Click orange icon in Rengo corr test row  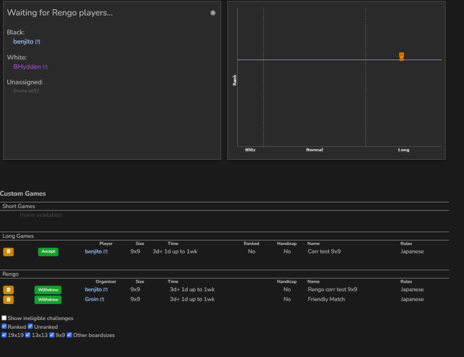pos(9,290)
